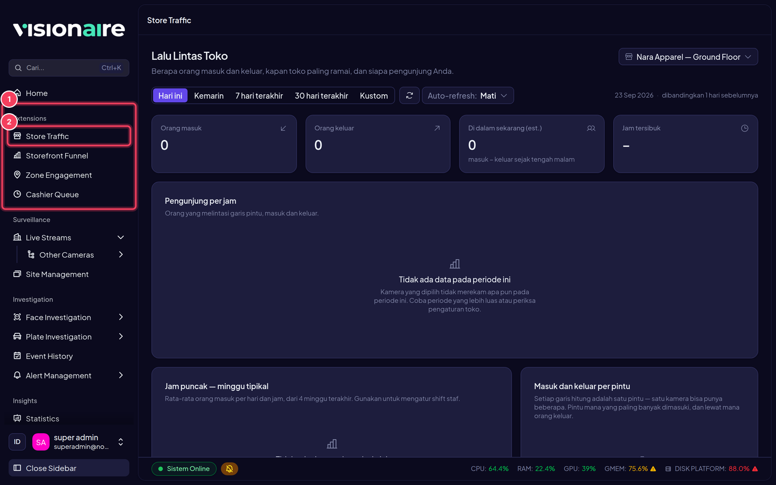Click the Storefront Funnel chart icon
Image resolution: width=776 pixels, height=485 pixels.
tap(17, 155)
